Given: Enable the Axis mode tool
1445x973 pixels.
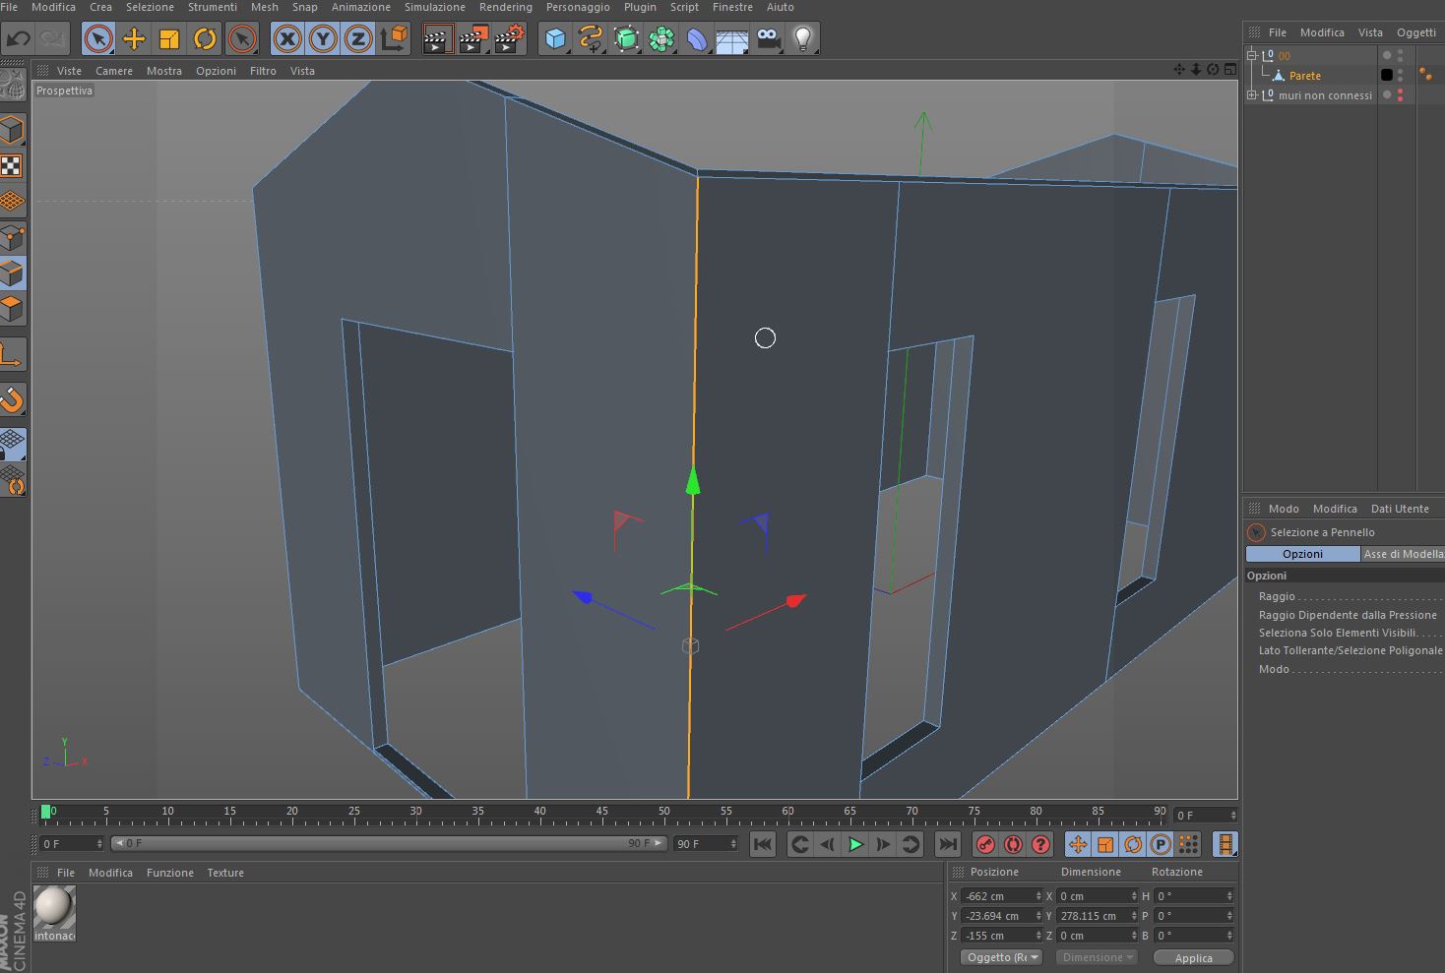Looking at the screenshot, I should click(12, 355).
